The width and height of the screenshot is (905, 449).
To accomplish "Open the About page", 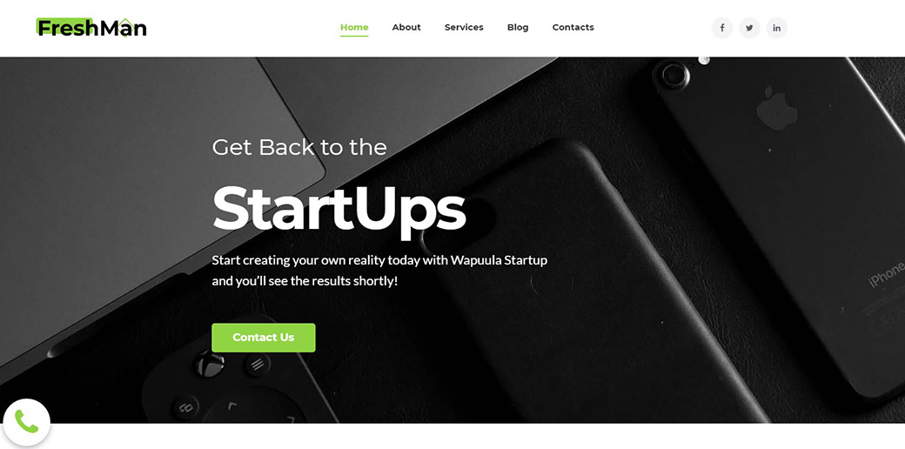I will pyautogui.click(x=406, y=27).
